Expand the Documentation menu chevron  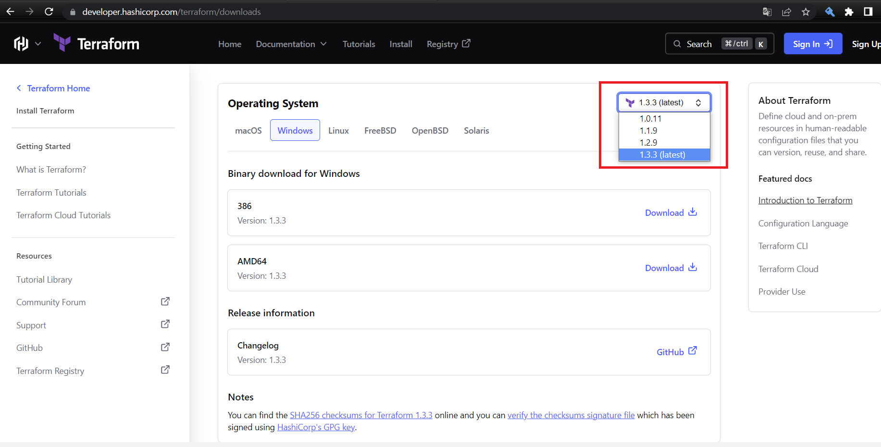[323, 44]
